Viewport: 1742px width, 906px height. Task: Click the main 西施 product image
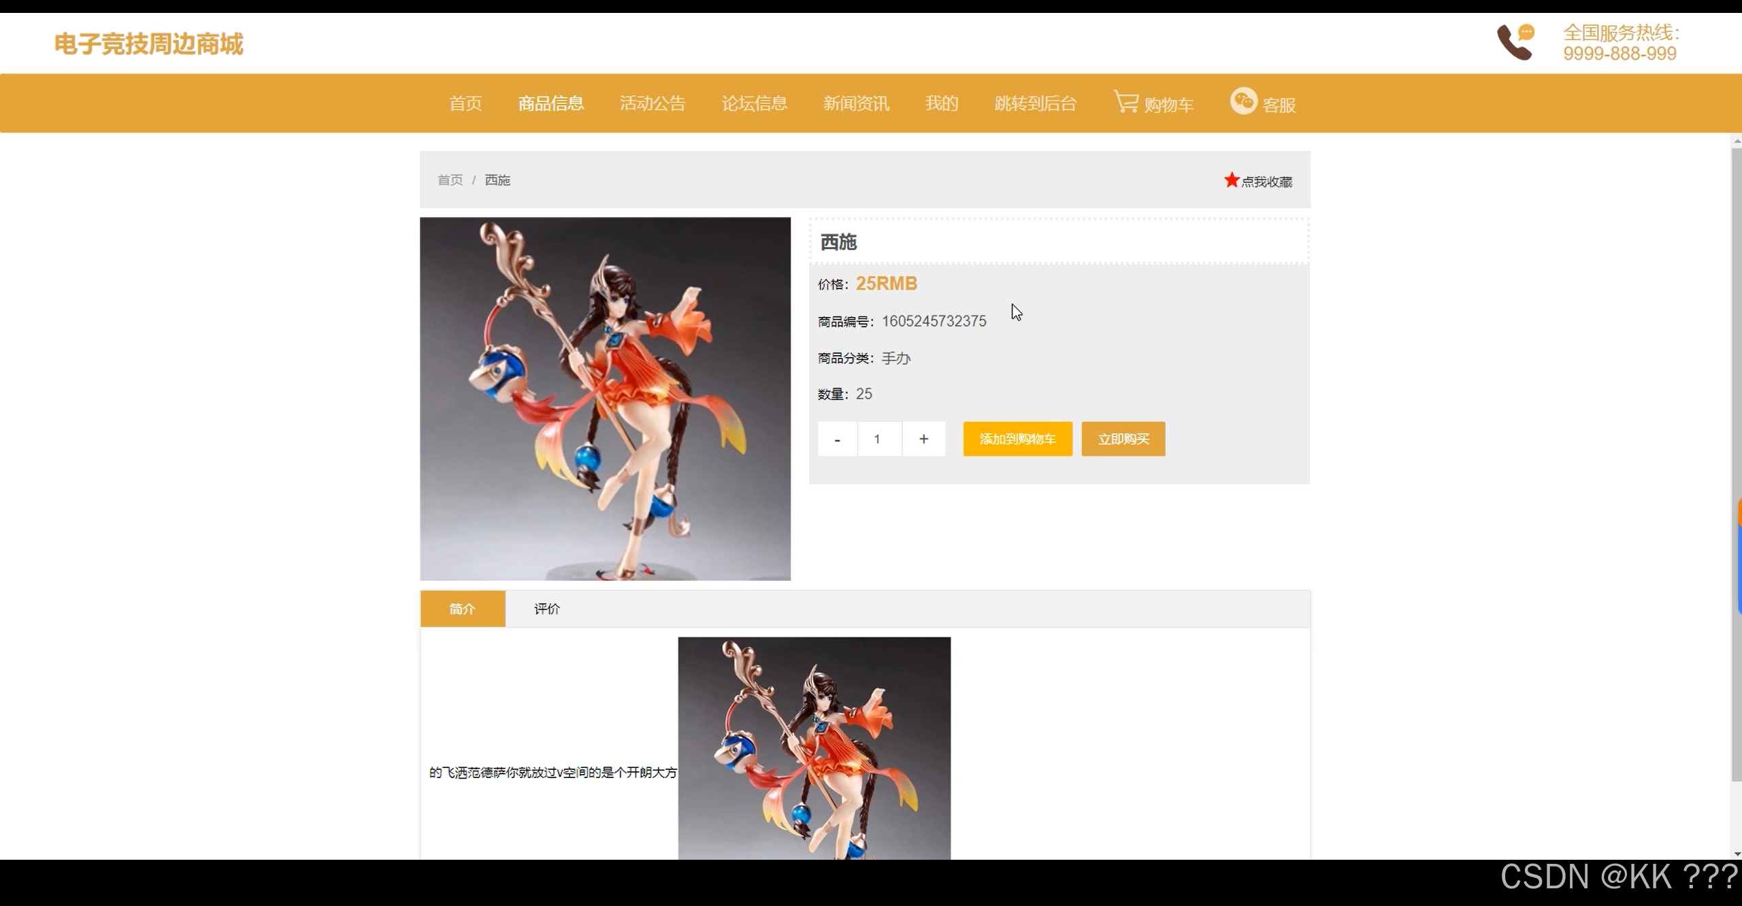tap(605, 399)
